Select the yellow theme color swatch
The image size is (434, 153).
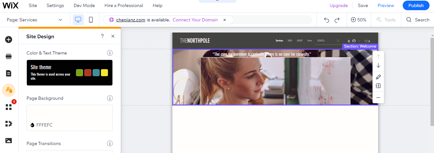tap(104, 73)
